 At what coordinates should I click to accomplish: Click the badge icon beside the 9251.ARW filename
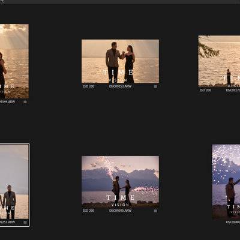25,222
